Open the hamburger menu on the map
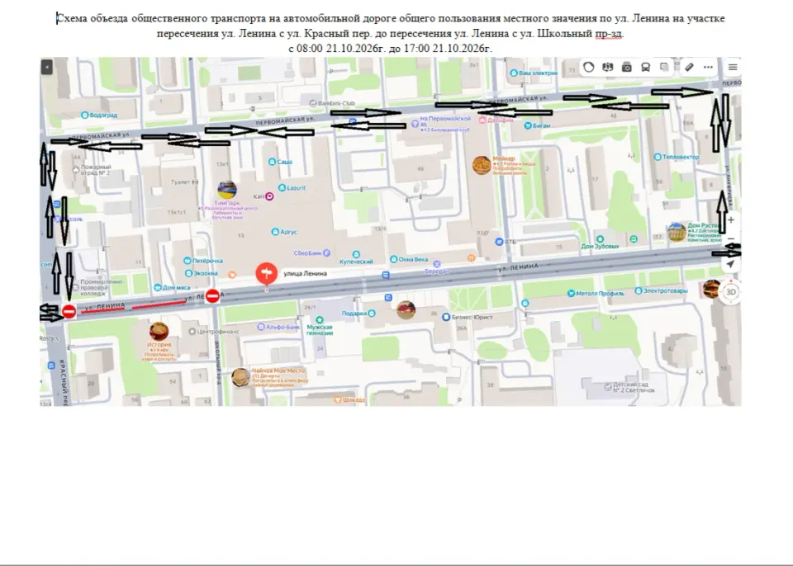 tap(733, 67)
